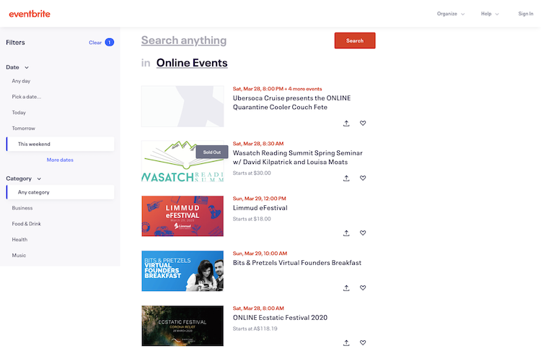Save Wasatch Reading Summit with heart icon
Image resolution: width=541 pixels, height=359 pixels.
pos(363,178)
